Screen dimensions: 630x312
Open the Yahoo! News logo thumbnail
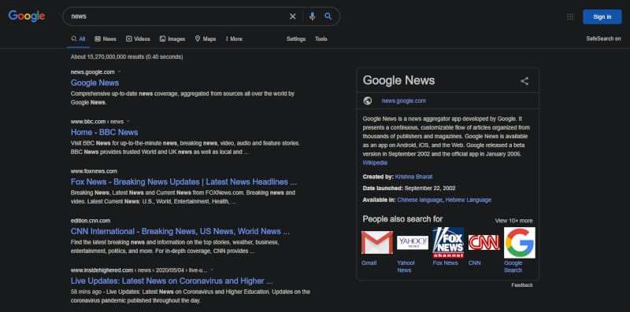413,243
